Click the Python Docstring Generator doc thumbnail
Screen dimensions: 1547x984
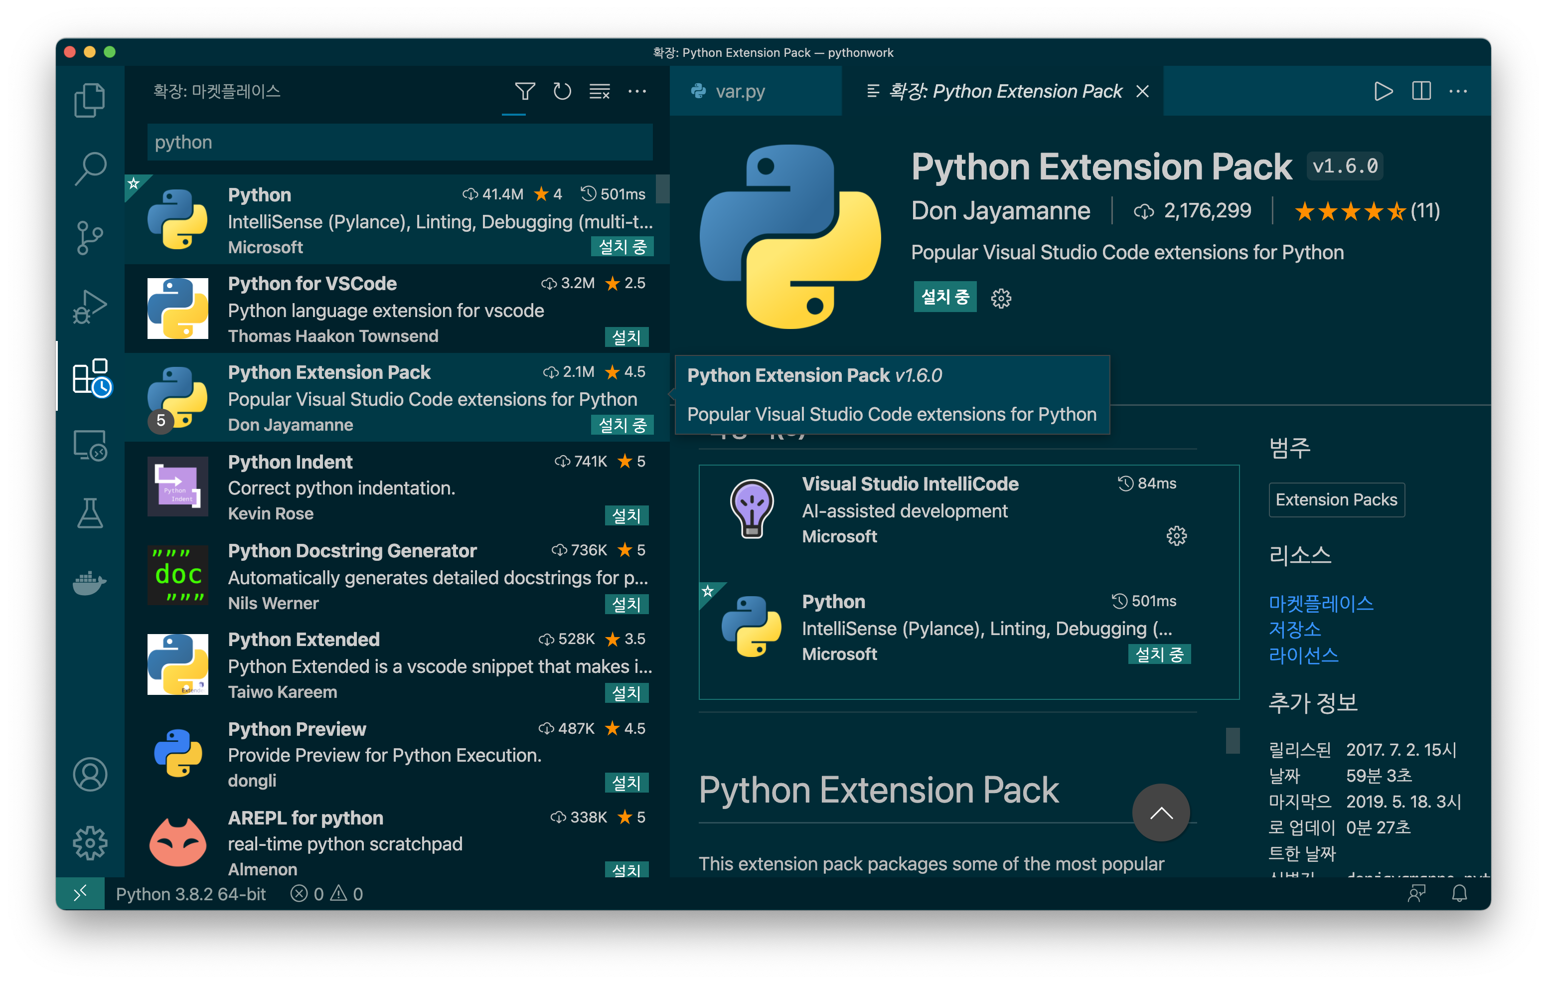pyautogui.click(x=178, y=575)
